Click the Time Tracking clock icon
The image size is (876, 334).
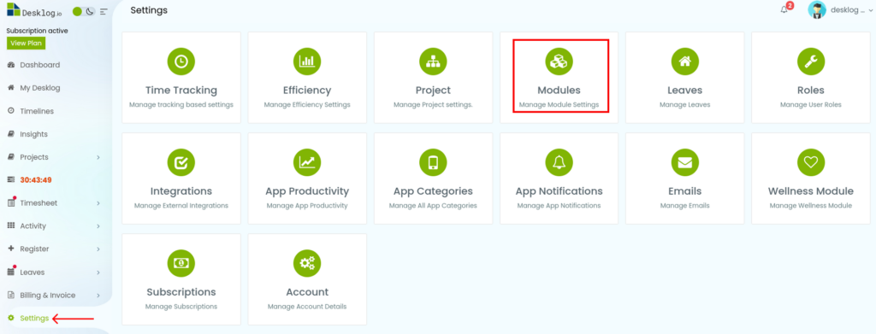coord(181,62)
